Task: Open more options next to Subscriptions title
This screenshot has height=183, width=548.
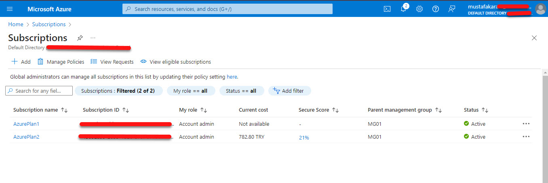Action: [x=93, y=38]
